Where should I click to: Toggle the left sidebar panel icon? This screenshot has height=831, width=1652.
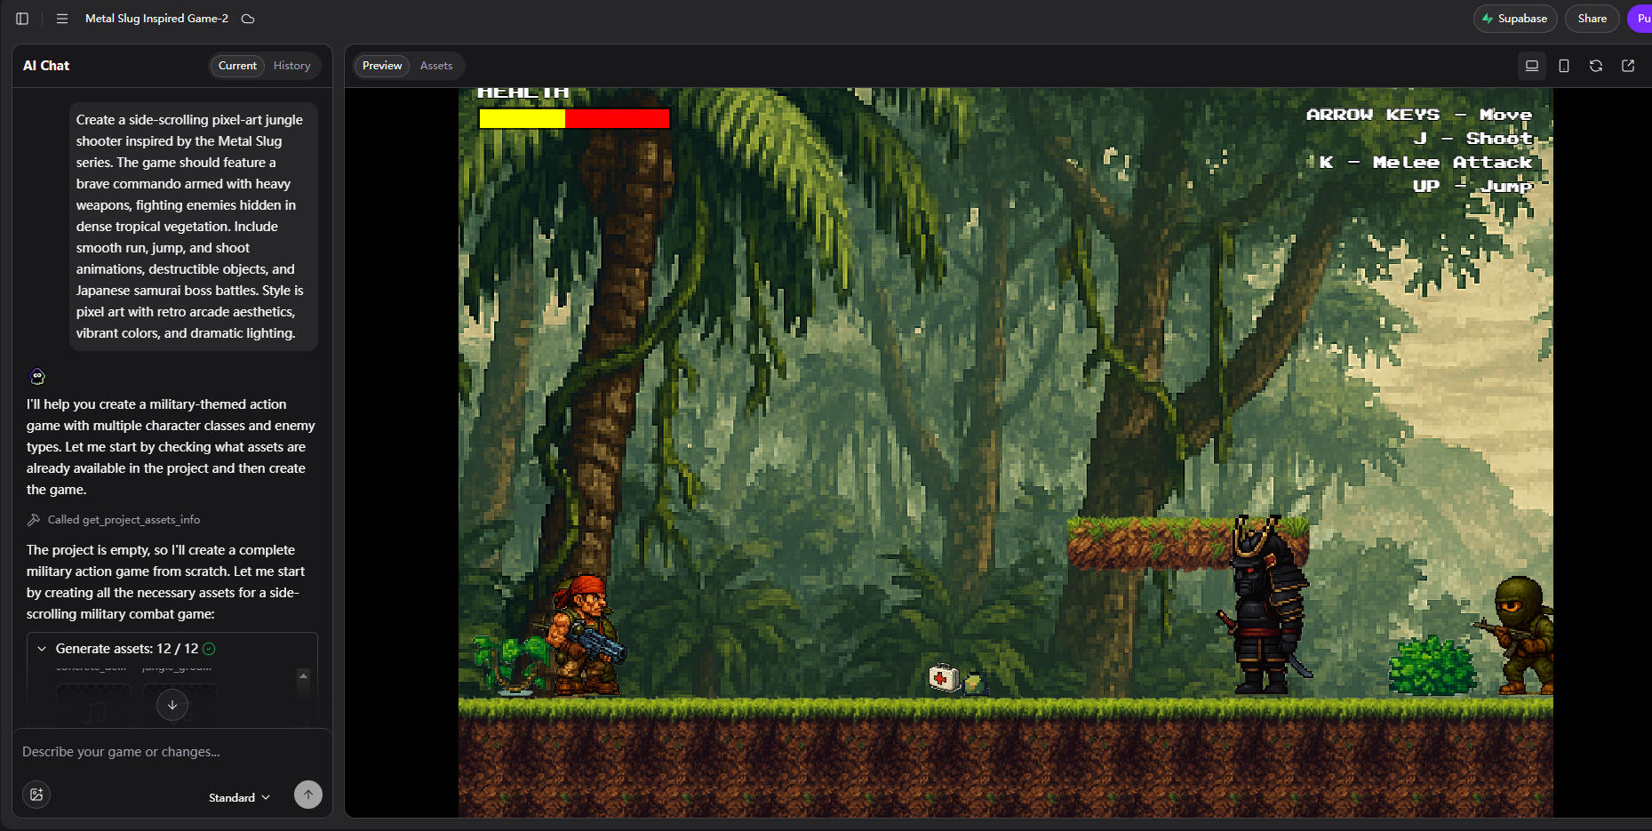[x=22, y=19]
